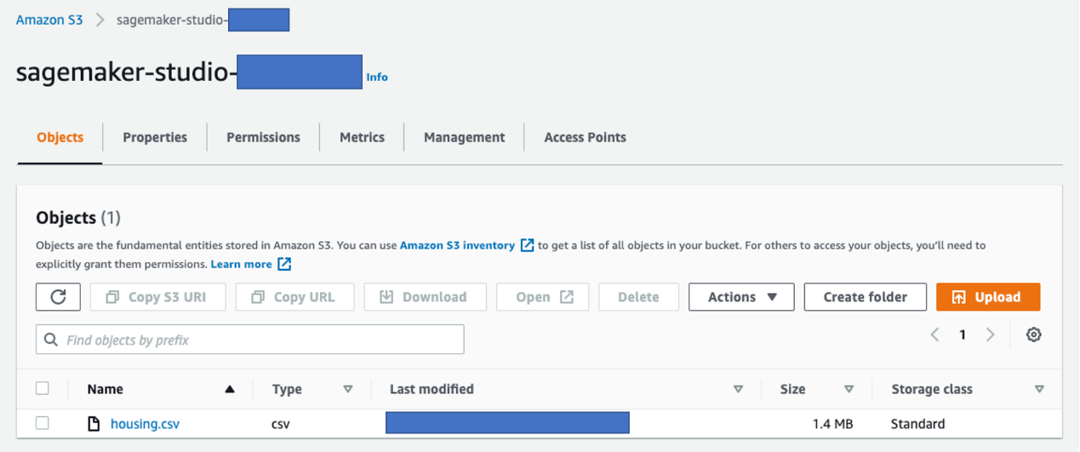The height and width of the screenshot is (452, 1080).
Task: Click the Standard storage class cell
Action: click(917, 424)
